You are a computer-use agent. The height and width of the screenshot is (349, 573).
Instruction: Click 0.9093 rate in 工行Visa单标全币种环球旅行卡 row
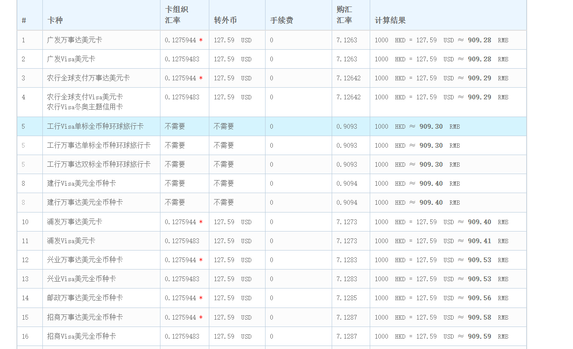coord(347,127)
